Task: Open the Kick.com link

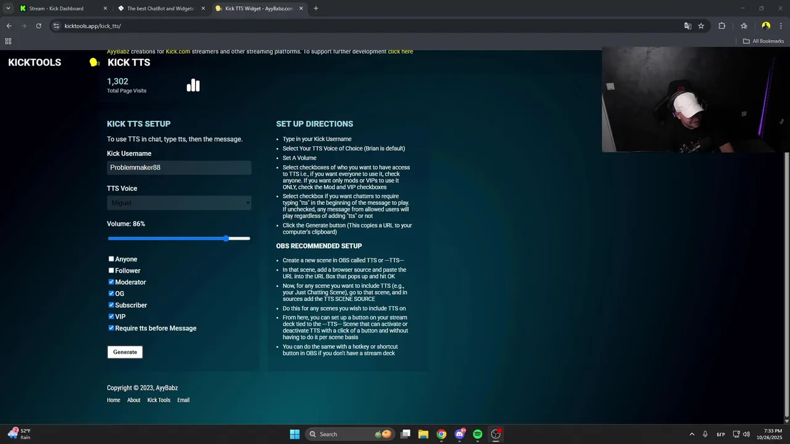Action: coord(178,52)
